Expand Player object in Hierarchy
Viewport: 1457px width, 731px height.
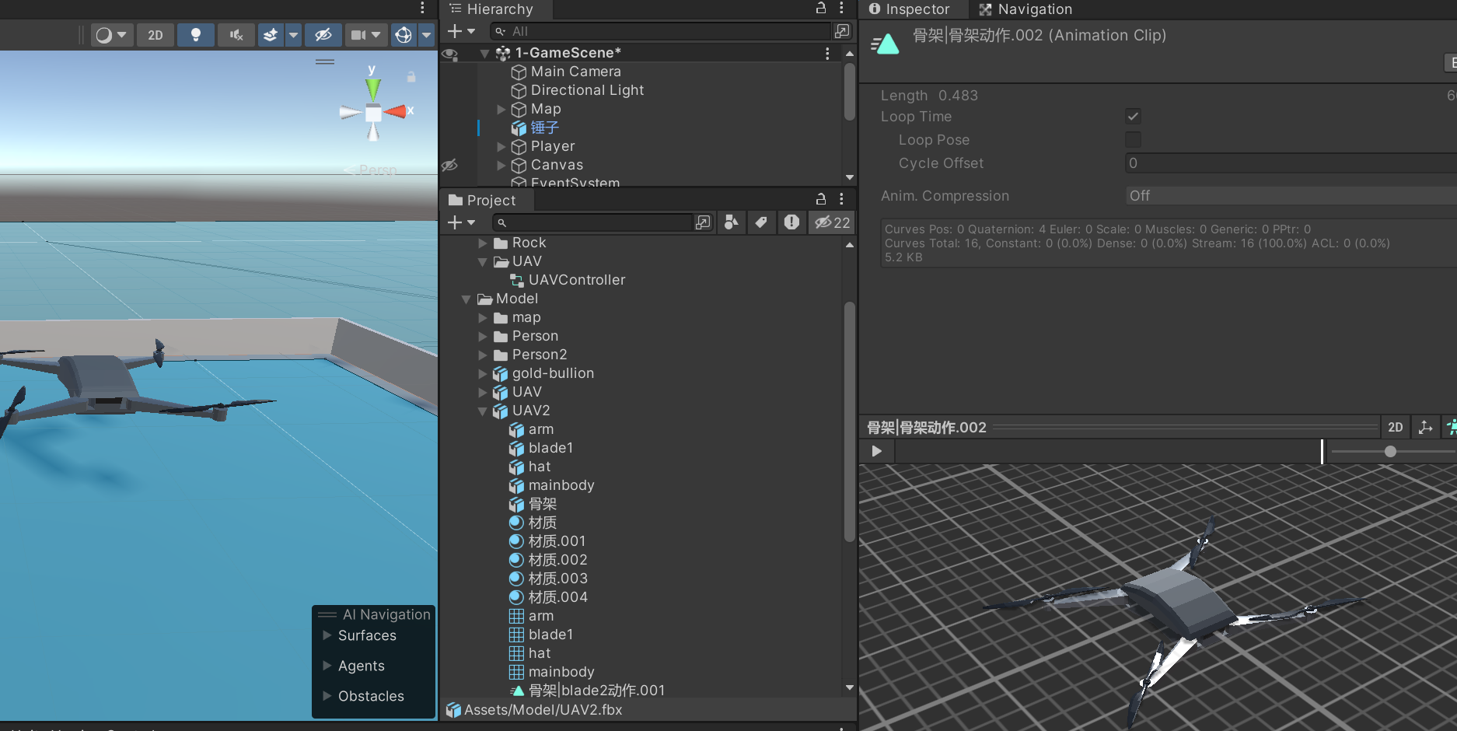point(501,146)
